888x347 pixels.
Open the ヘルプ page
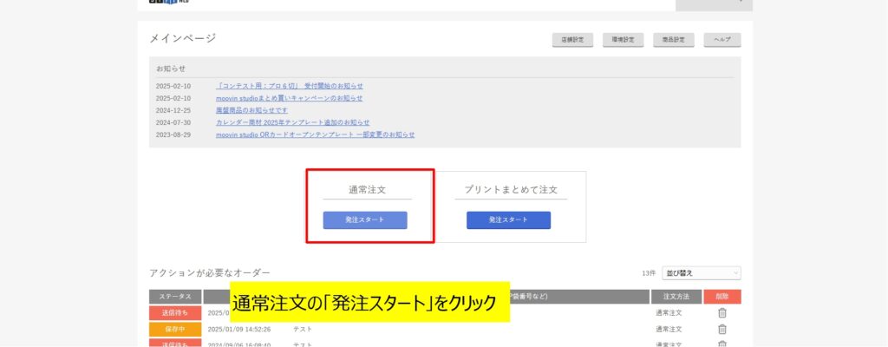pyautogui.click(x=722, y=40)
